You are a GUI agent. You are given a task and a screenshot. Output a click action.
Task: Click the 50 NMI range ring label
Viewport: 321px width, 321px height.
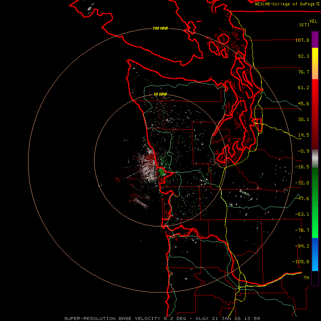click(x=160, y=94)
